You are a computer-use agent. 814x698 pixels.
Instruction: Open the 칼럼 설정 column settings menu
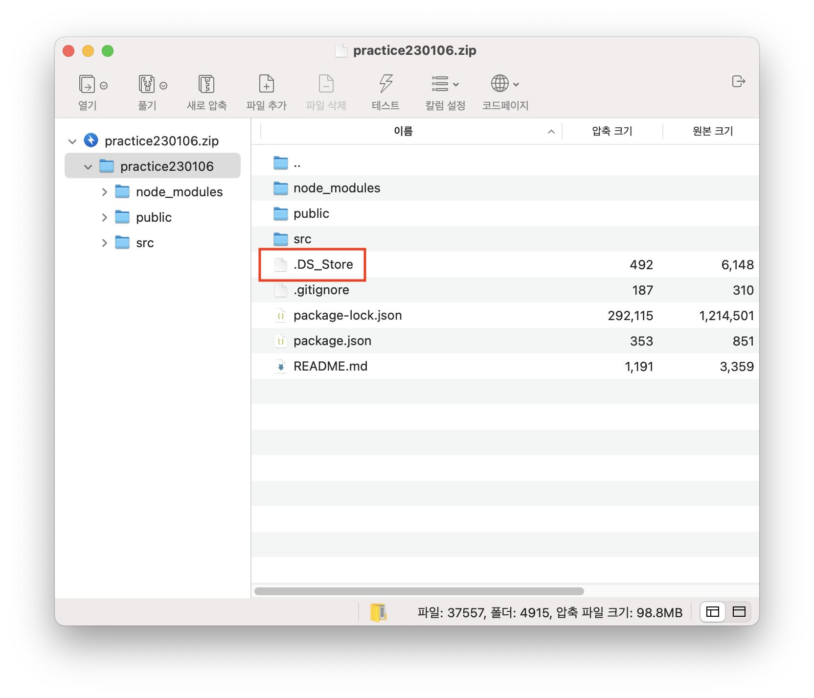coord(445,84)
